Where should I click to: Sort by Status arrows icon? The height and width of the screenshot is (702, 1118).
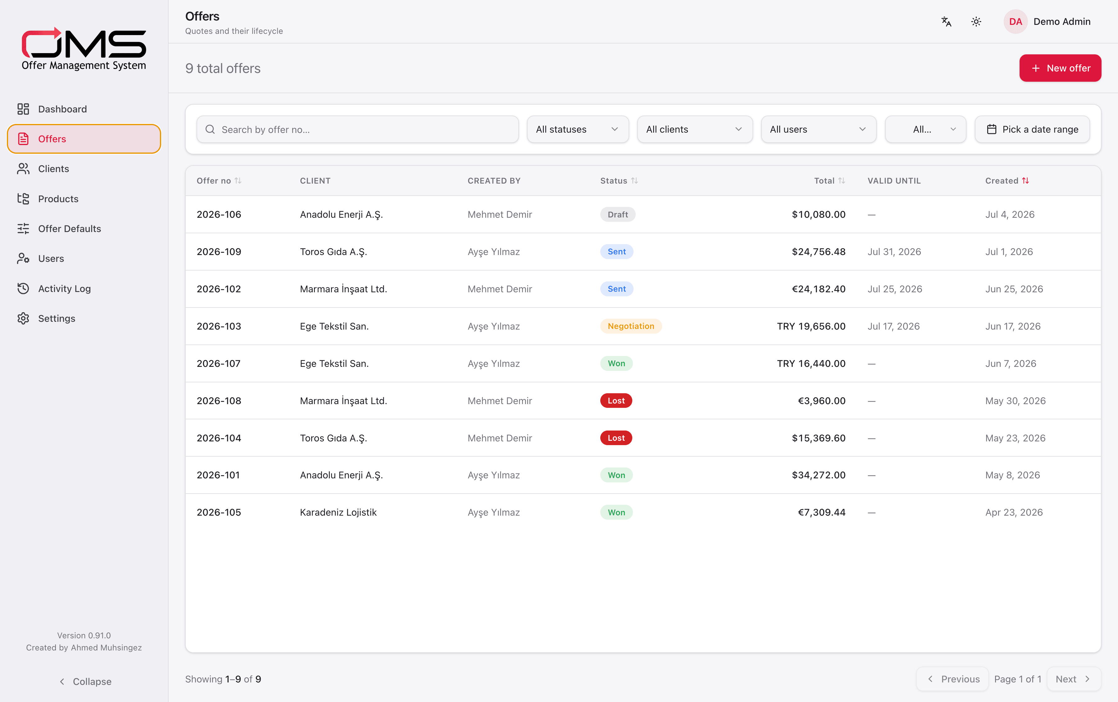[x=634, y=180]
